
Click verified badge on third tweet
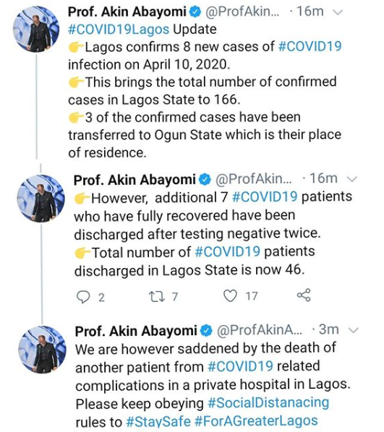point(207,331)
